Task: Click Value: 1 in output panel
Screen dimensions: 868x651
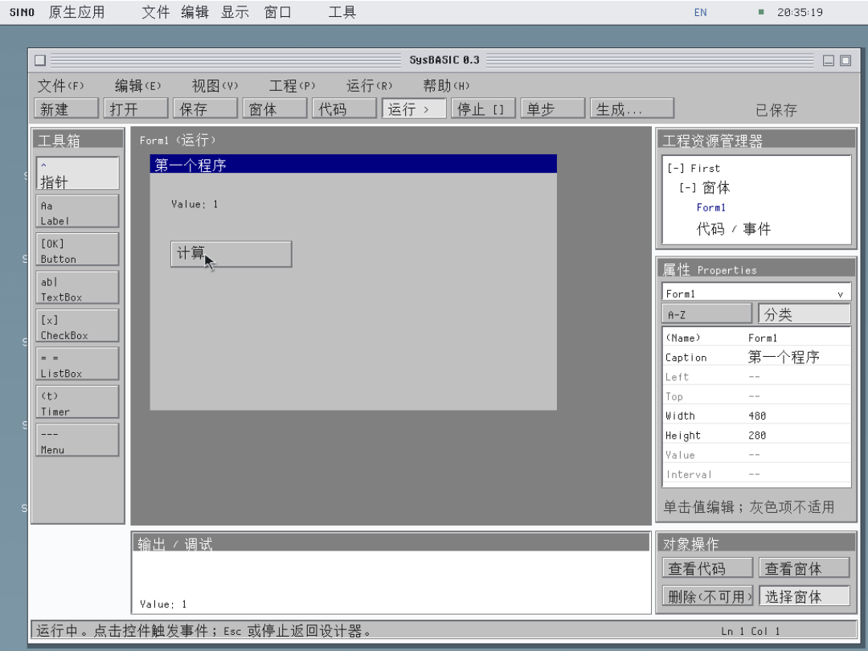Action: (163, 604)
